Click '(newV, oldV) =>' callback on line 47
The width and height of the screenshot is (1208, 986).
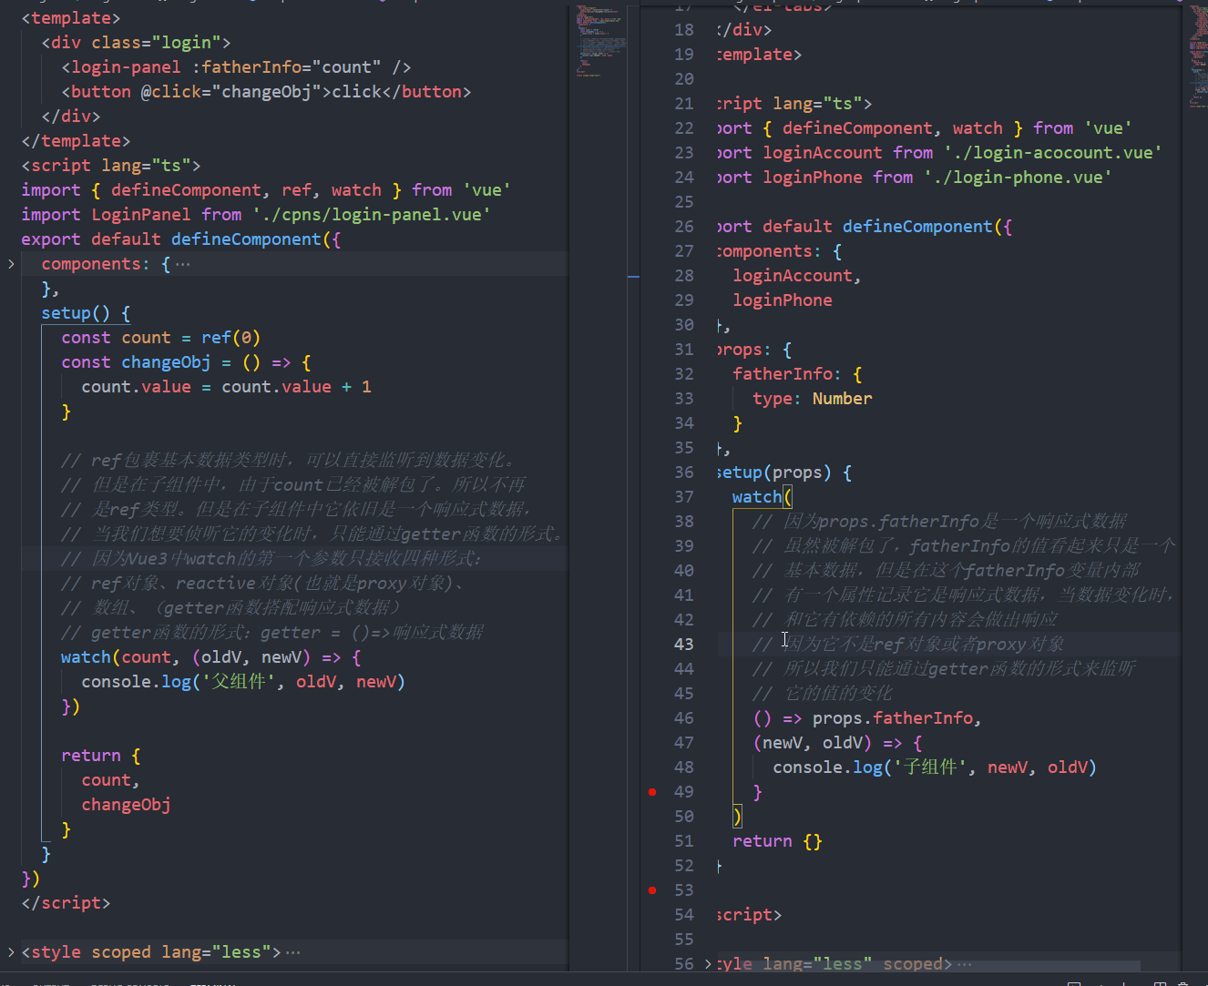click(827, 743)
